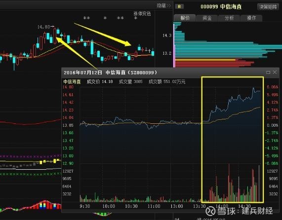Click the 10:30 time axis label

tap(131, 206)
